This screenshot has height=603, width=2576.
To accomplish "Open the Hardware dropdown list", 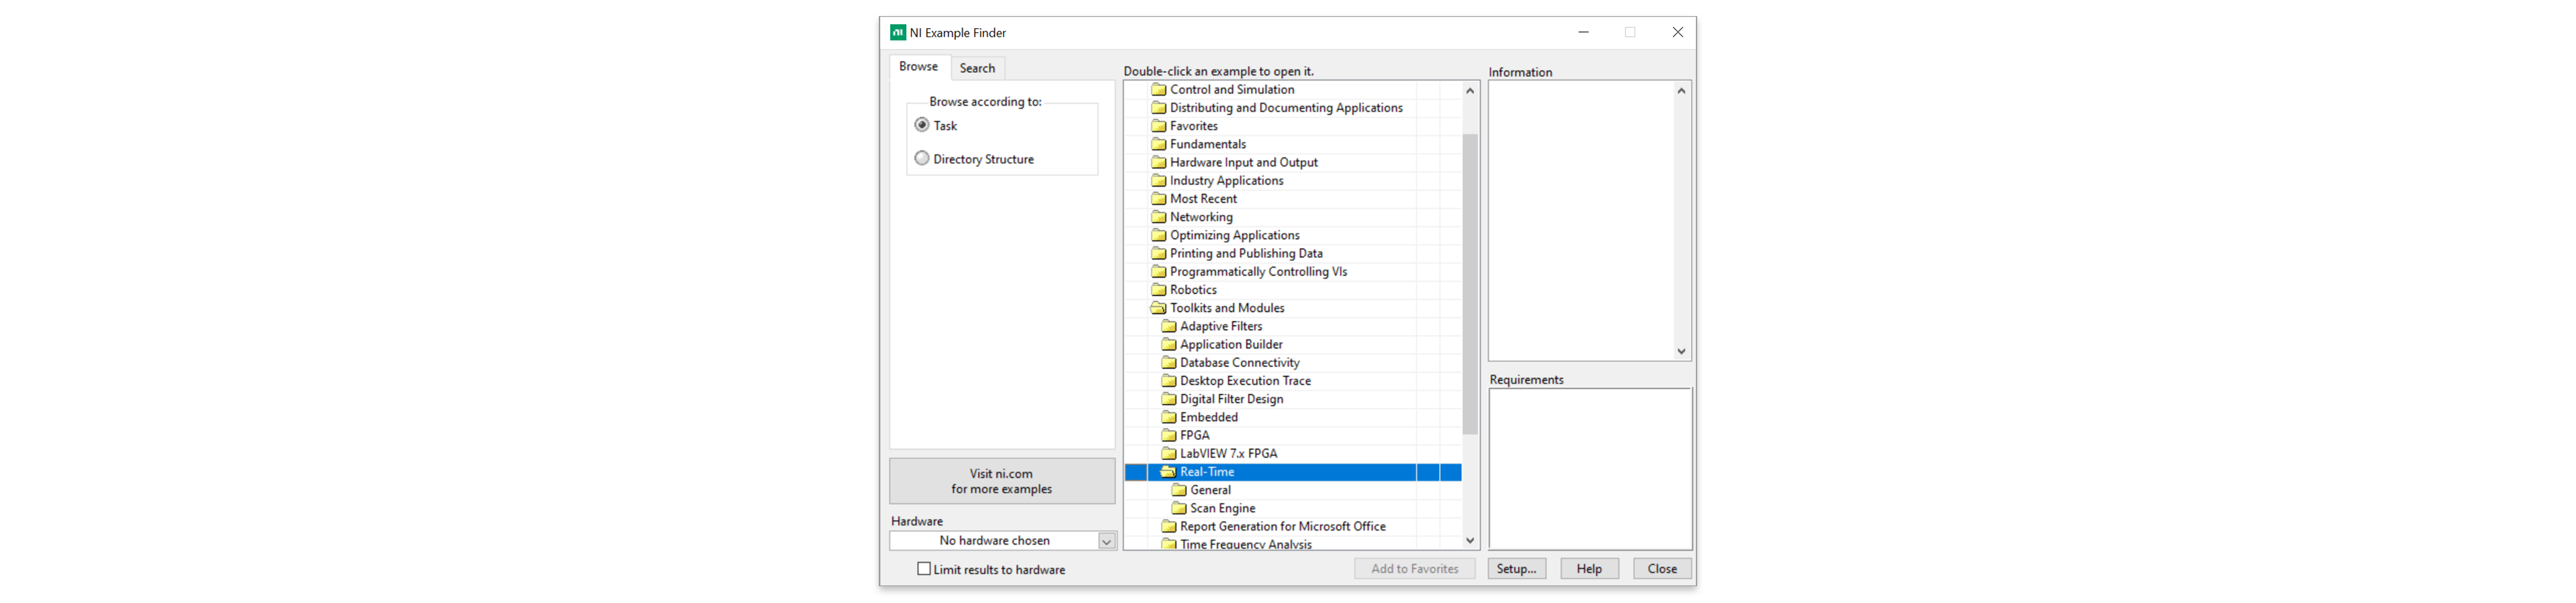I will point(1107,541).
